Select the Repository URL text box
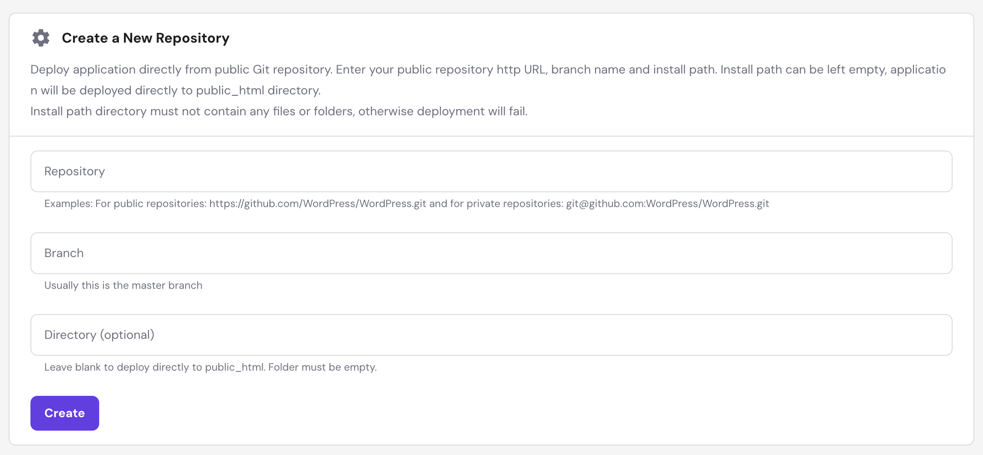Image resolution: width=983 pixels, height=455 pixels. click(491, 171)
